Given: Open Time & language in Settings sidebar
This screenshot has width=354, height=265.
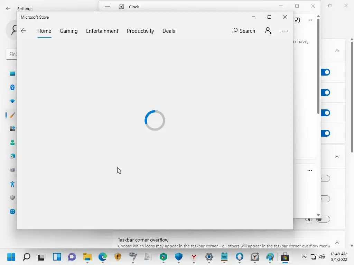Looking at the screenshot, I should click(x=12, y=156).
